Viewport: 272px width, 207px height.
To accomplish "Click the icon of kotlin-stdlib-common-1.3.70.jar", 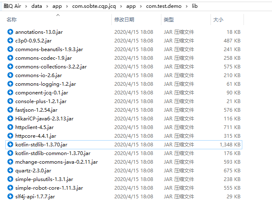I will [10, 153].
